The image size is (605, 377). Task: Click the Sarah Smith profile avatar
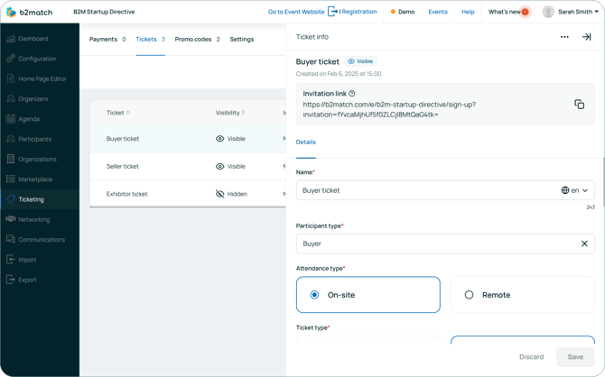[x=548, y=12]
